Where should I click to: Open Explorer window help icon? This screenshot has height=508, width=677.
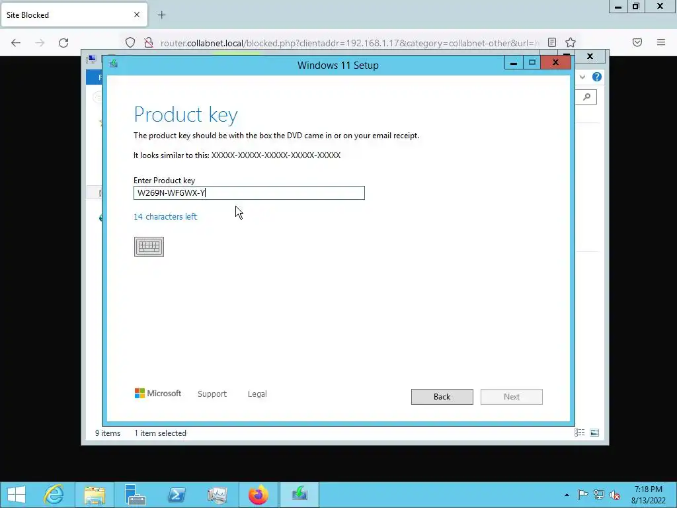point(597,77)
